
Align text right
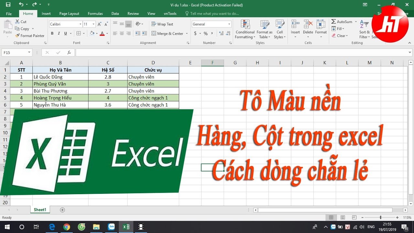tap(128, 33)
